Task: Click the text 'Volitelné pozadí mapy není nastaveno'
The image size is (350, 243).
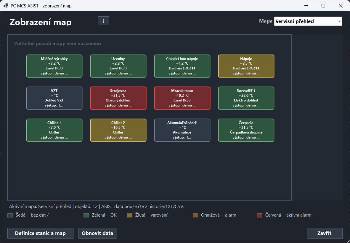Action: (57, 44)
